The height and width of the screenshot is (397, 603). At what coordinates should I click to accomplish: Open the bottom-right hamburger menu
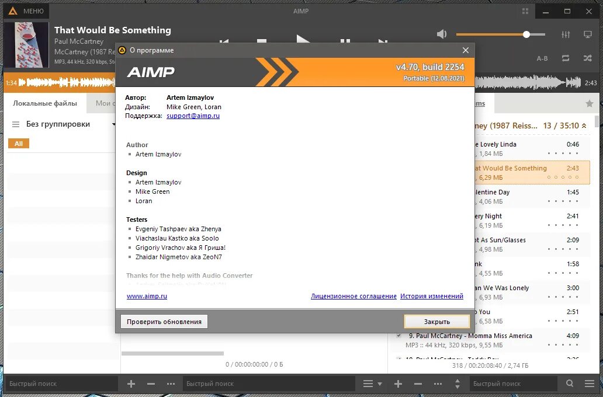(x=590, y=384)
